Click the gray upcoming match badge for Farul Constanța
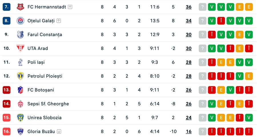Viewport: 257px width, 138px height. [x=202, y=35]
